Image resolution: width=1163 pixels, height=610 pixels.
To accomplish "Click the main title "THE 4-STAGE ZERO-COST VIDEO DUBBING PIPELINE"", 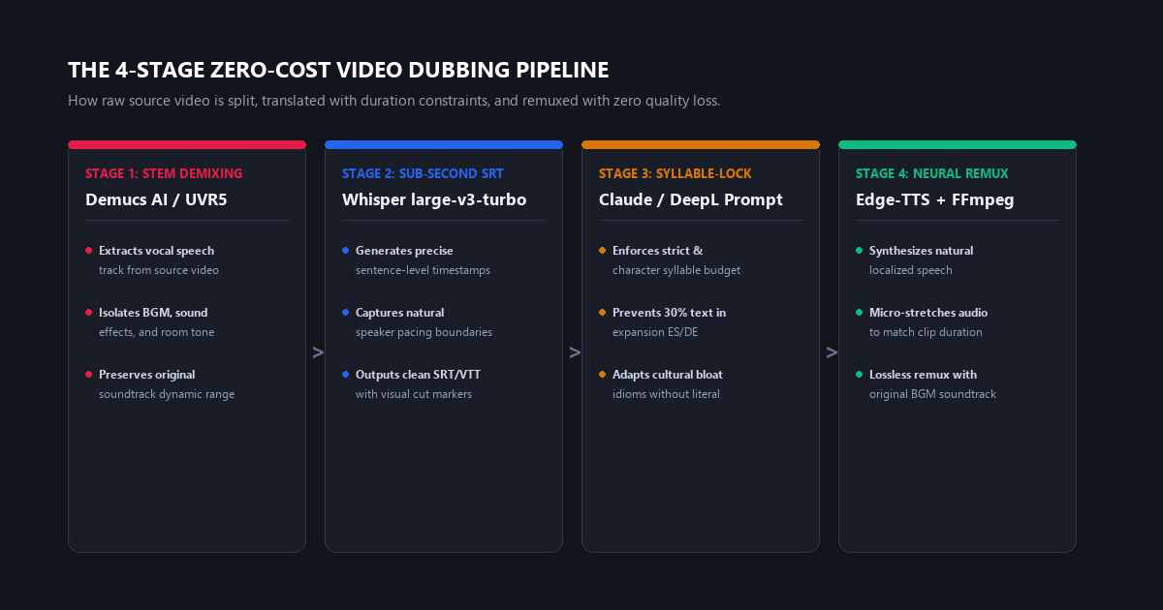I will click(338, 71).
